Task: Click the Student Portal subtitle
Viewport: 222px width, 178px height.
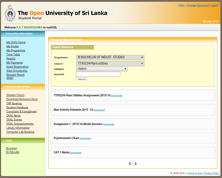Action: click(x=30, y=18)
